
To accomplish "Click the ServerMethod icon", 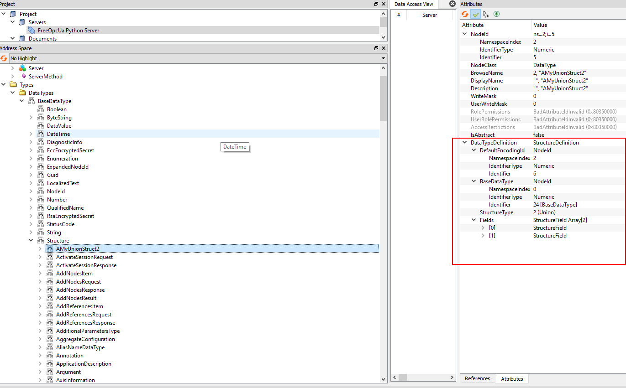I will tap(22, 77).
